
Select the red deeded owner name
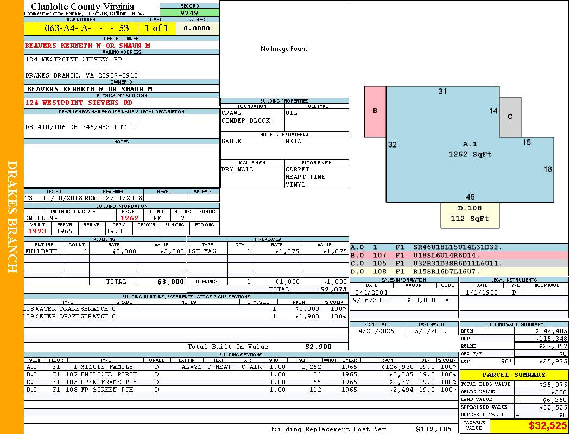87,46
